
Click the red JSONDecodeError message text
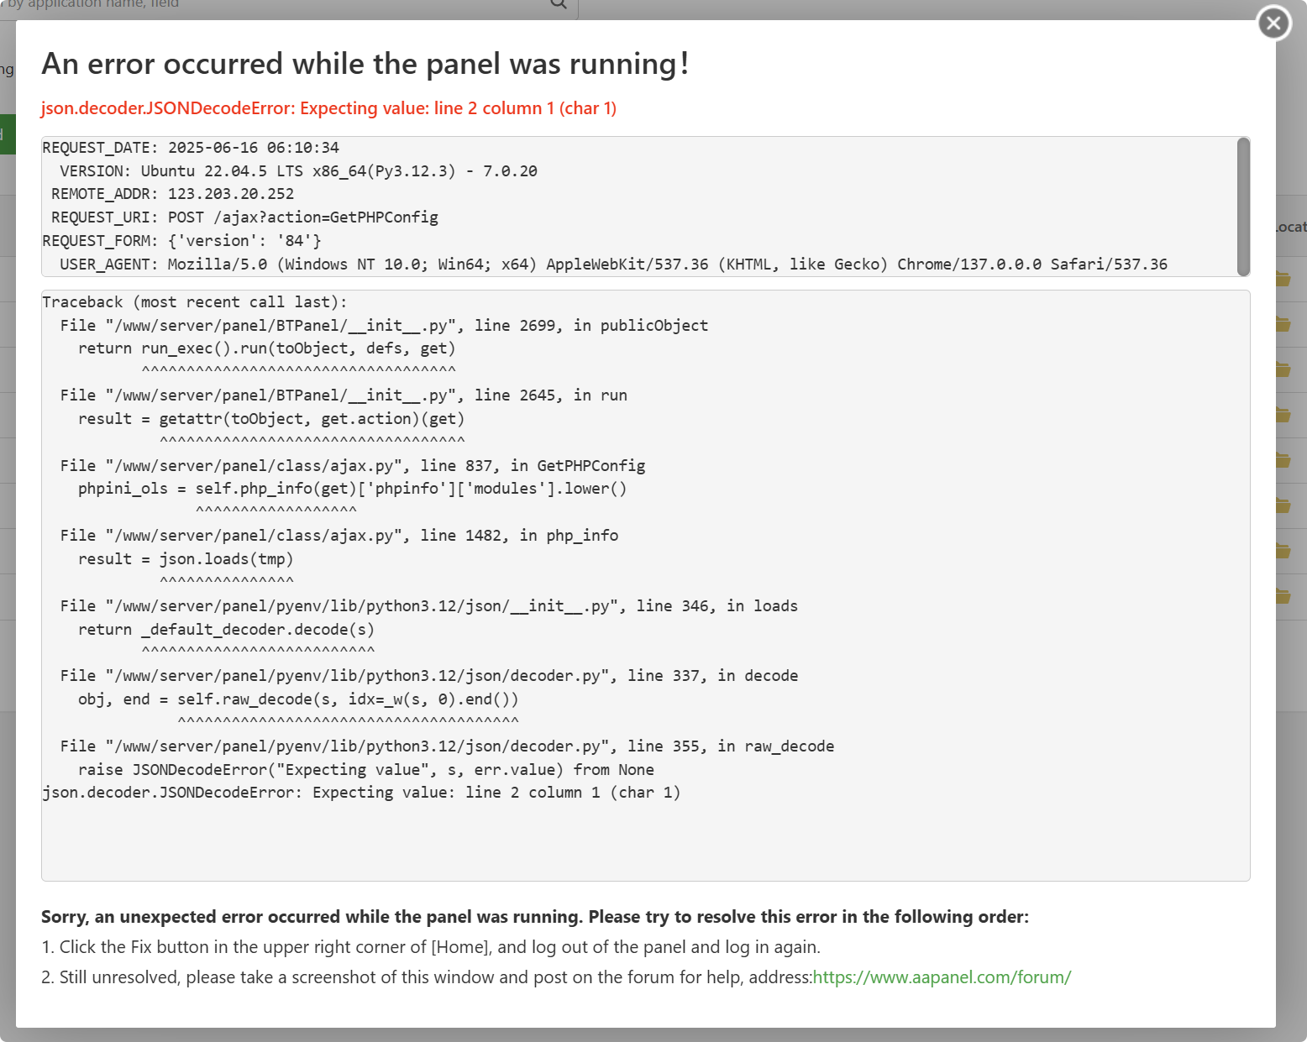328,108
